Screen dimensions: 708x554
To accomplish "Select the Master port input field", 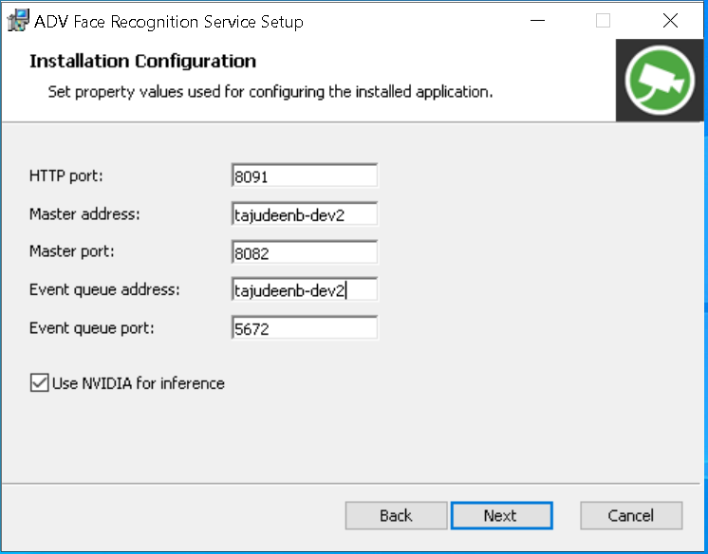I will point(304,252).
